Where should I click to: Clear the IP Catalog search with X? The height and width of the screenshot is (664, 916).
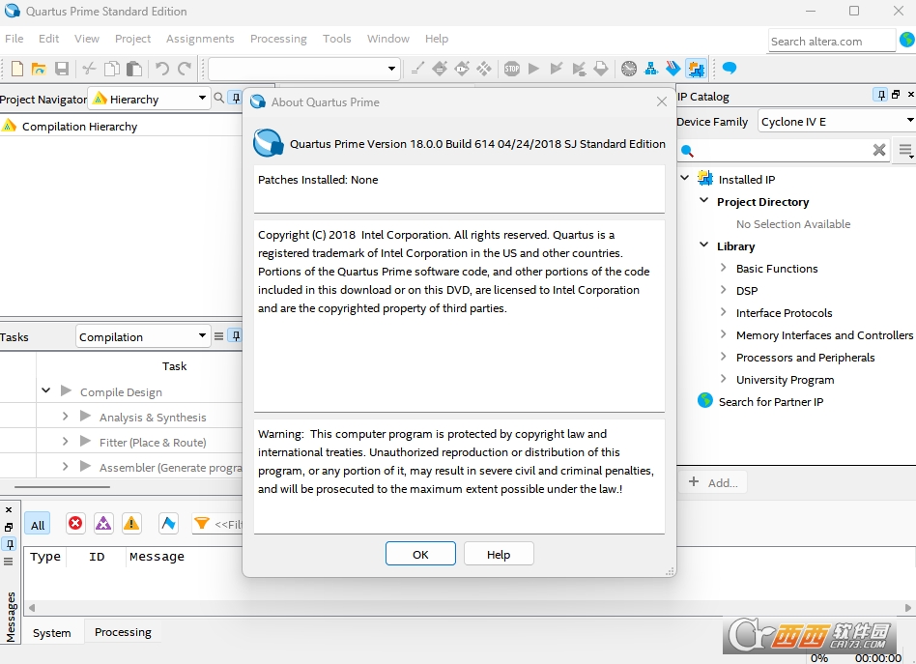[x=879, y=150]
